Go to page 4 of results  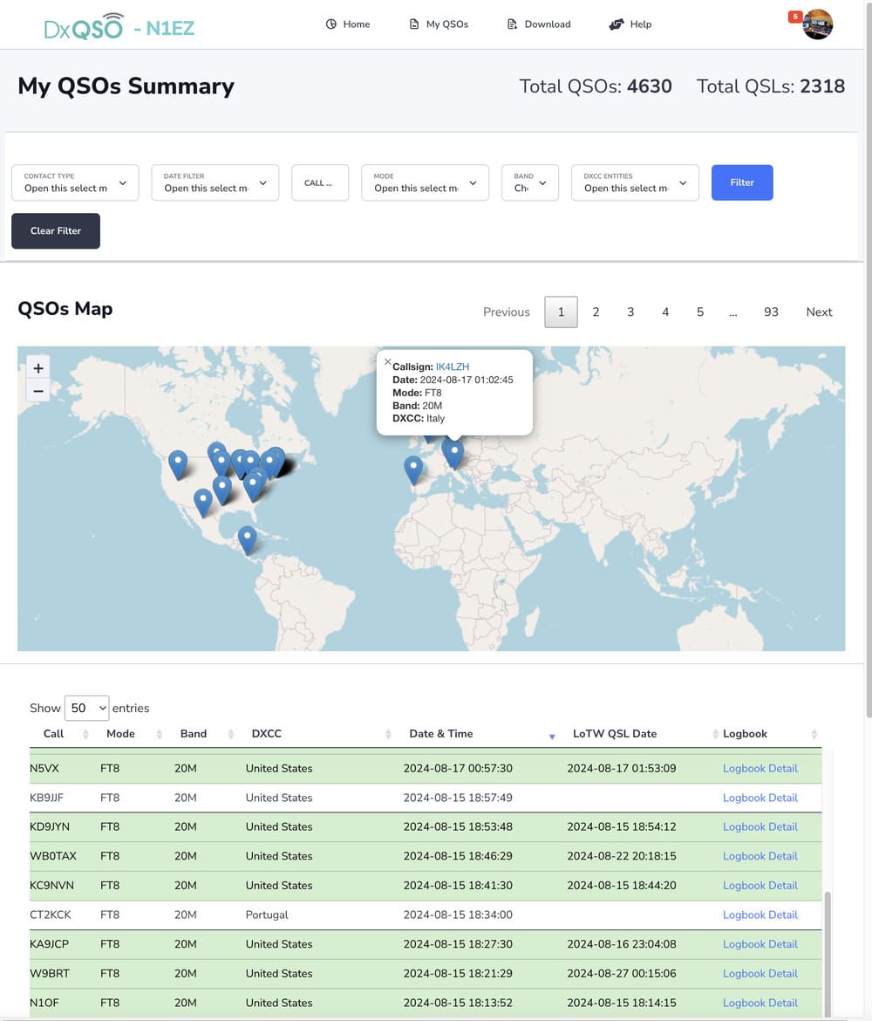tap(665, 312)
